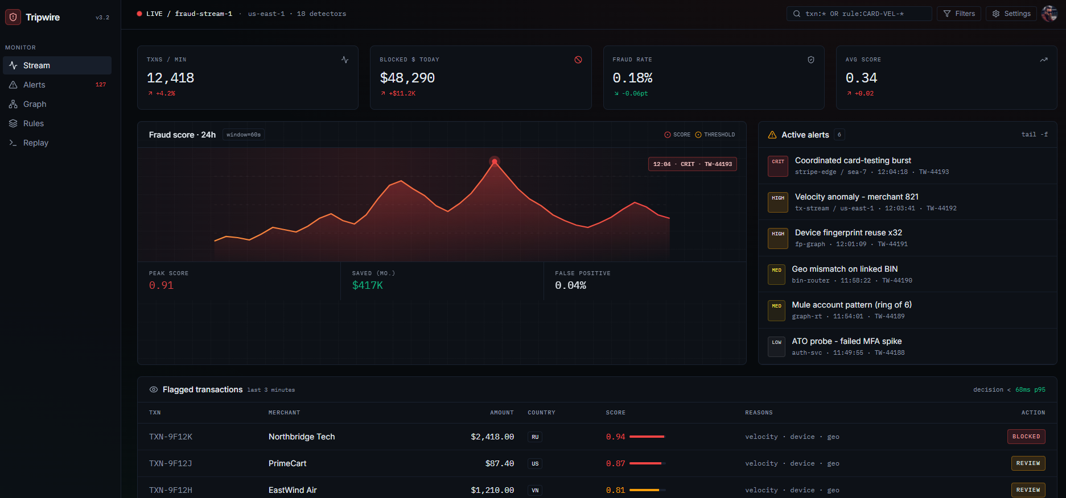Image resolution: width=1066 pixels, height=498 pixels.
Task: Click MED badge of Geo mismatch alert
Action: [777, 274]
